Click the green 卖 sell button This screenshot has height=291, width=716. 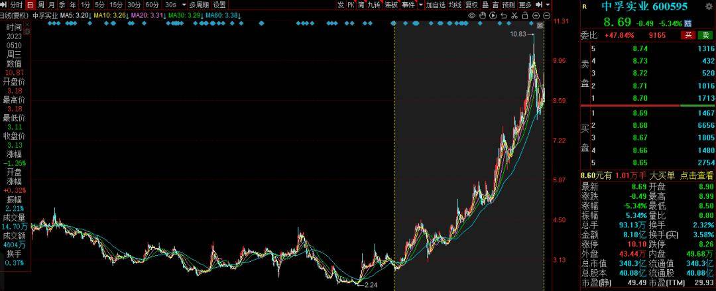pyautogui.click(x=705, y=34)
